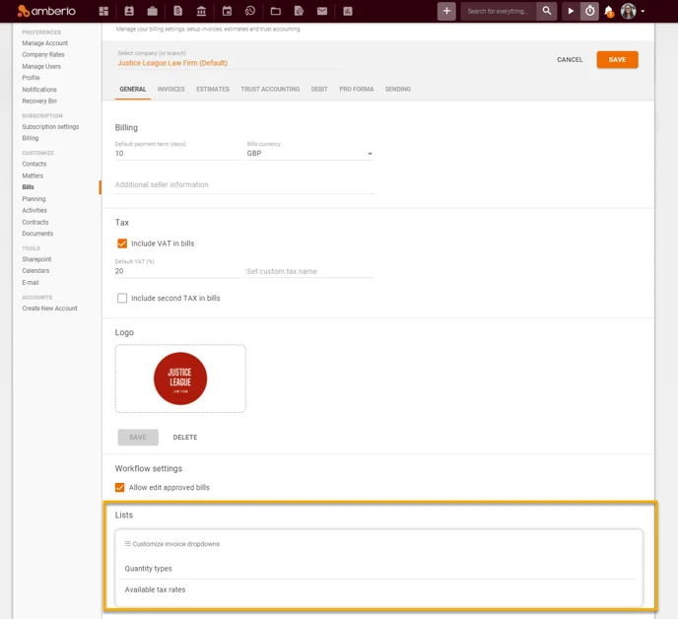This screenshot has width=678, height=619.
Task: Select Bills under Customize
Action: pos(29,187)
